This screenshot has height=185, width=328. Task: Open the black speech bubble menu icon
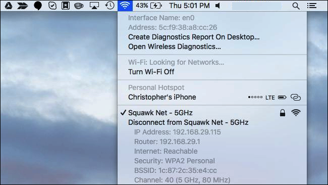coord(38,6)
